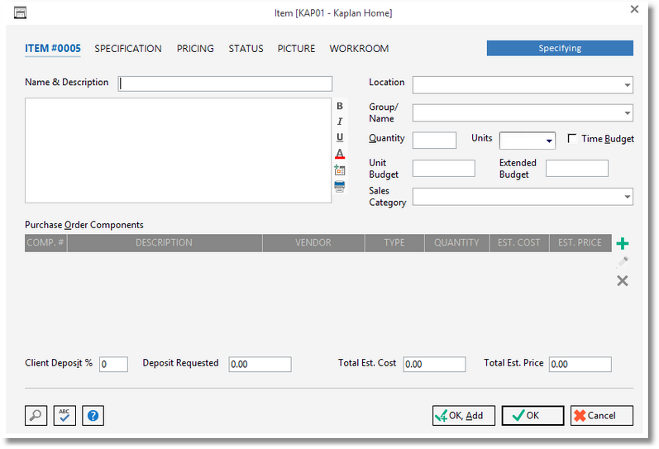Confirm with the OK button
The image size is (659, 449).
[532, 415]
